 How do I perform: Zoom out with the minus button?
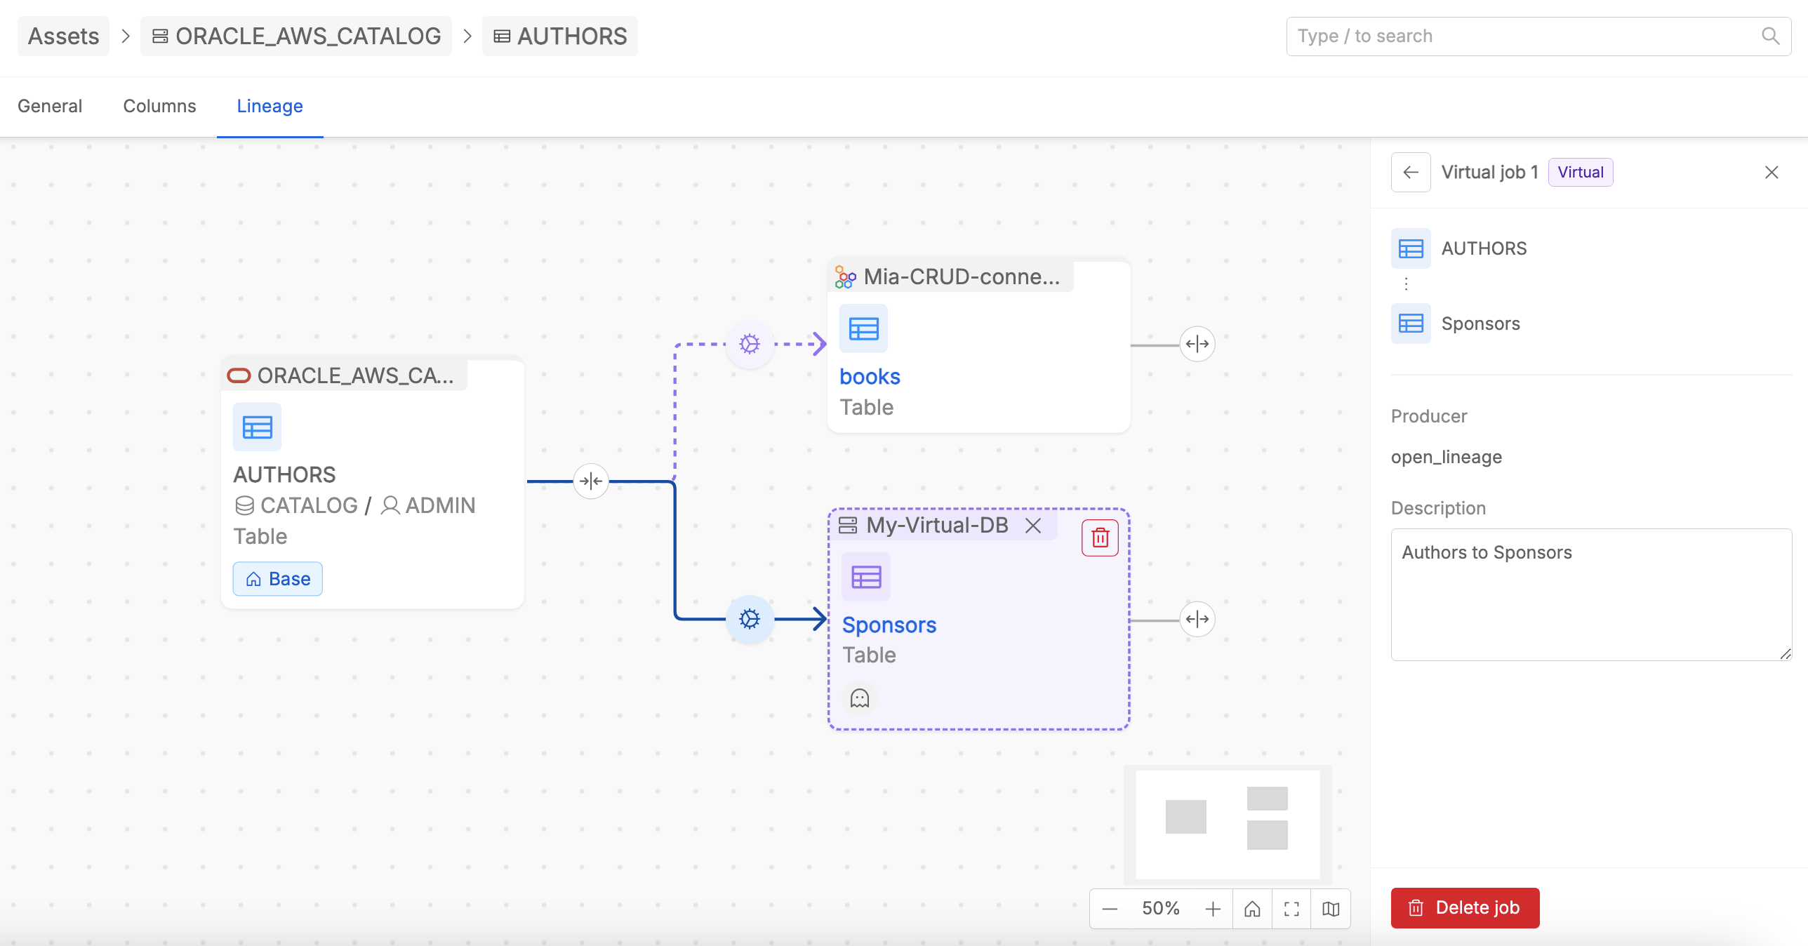coord(1110,909)
